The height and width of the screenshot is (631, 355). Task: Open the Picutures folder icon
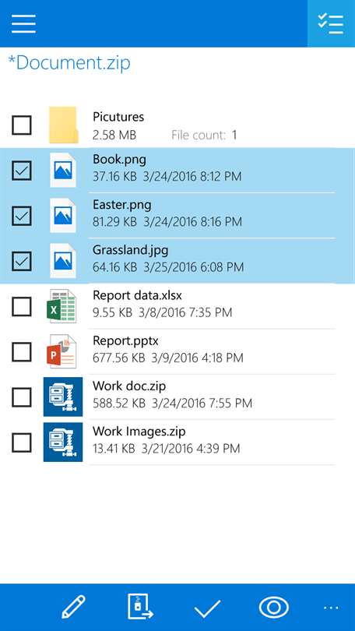point(63,125)
